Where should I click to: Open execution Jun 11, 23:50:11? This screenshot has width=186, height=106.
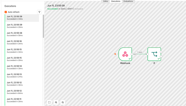[22, 100]
